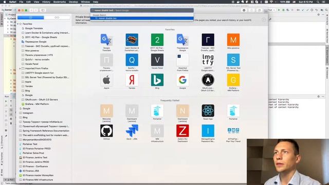This screenshot has height=185, width=329.
Task: Open the GitHub frequently visited tile
Action: [106, 131]
